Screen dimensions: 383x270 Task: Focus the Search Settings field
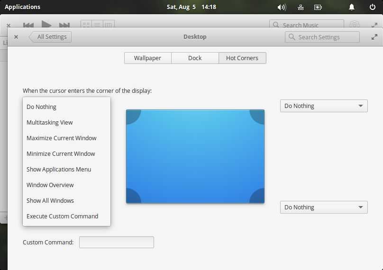coord(322,37)
